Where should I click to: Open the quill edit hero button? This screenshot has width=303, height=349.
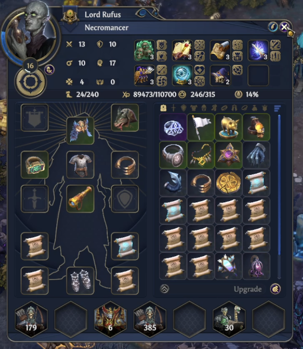273,27
